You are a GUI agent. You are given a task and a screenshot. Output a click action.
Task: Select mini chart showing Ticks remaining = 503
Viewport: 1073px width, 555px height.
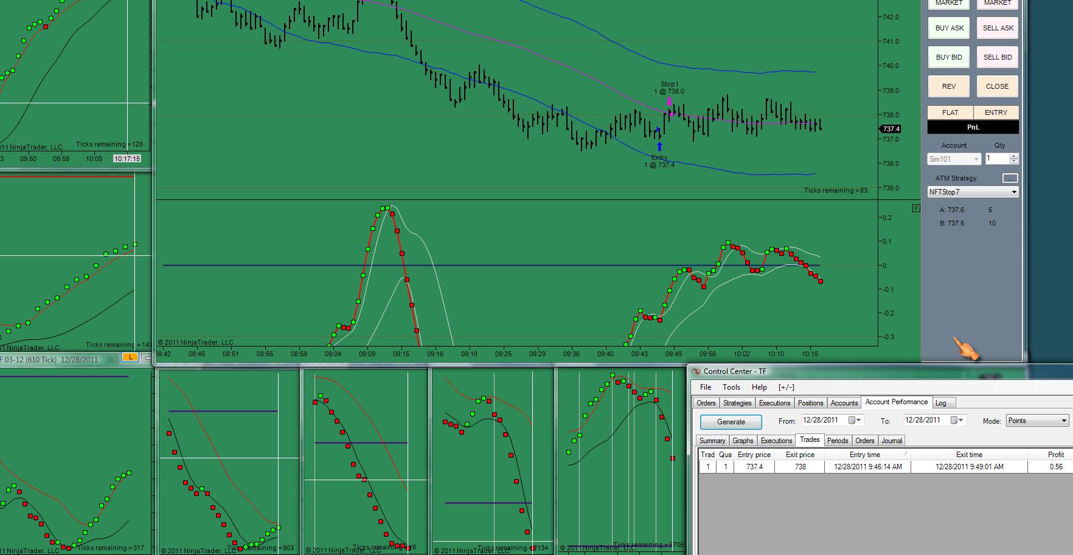229,461
